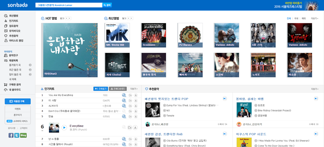Open the 노라조 album thumbnail
324x147 pixels.
pyautogui.click(x=263, y=65)
